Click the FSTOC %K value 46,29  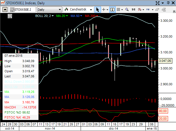[26, 117]
